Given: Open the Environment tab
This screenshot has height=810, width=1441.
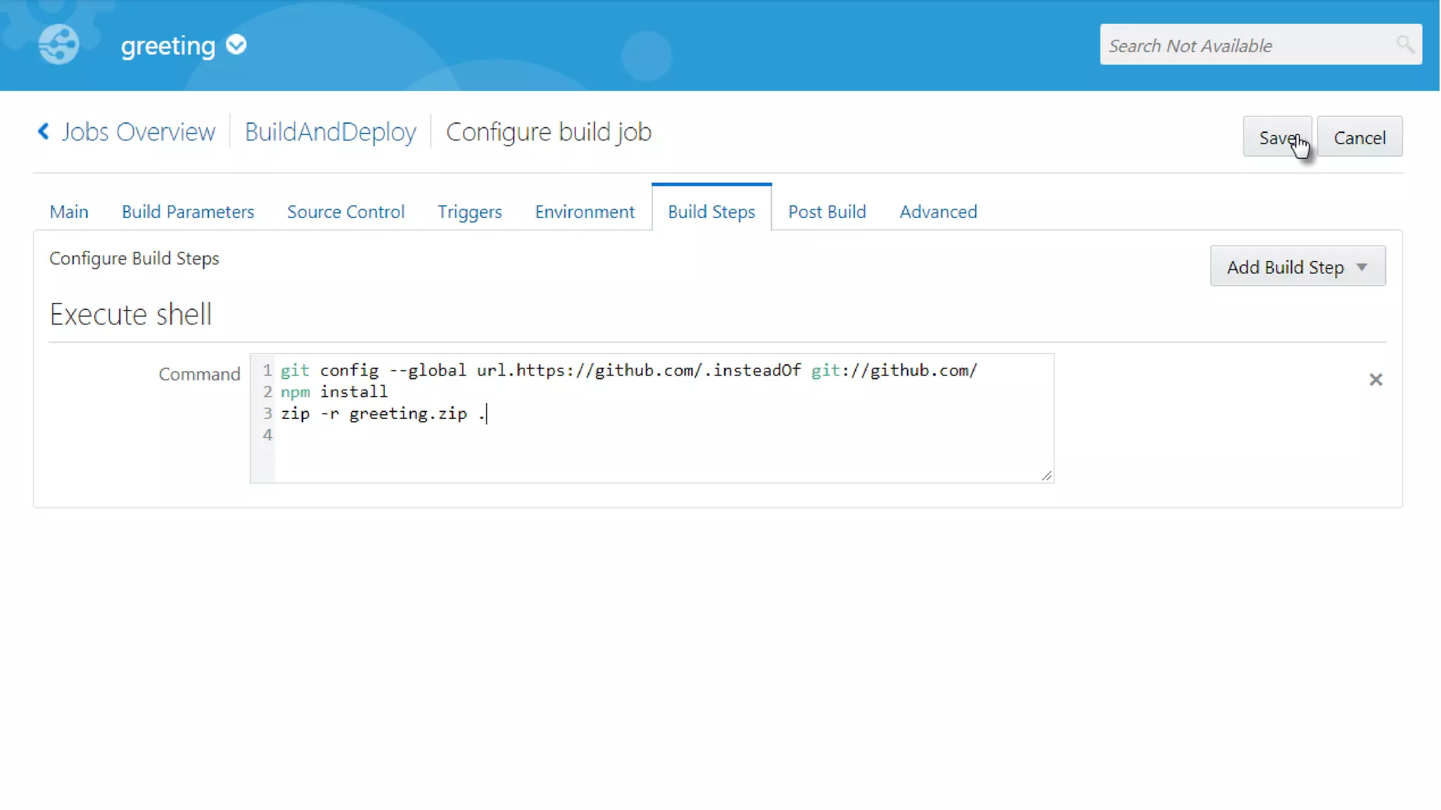Looking at the screenshot, I should point(584,212).
